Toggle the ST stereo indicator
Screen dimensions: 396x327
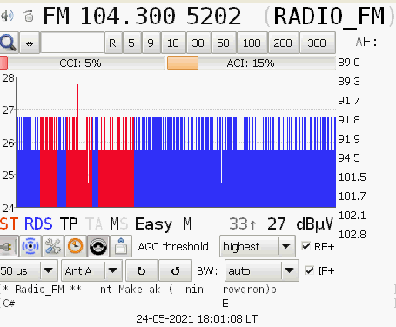coord(10,224)
